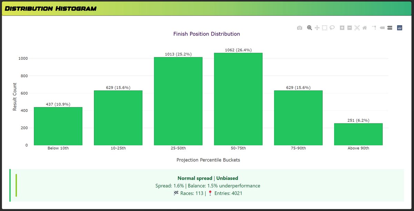The width and height of the screenshot is (414, 211).
Task: Enable compare data on hover
Action: 390,28
